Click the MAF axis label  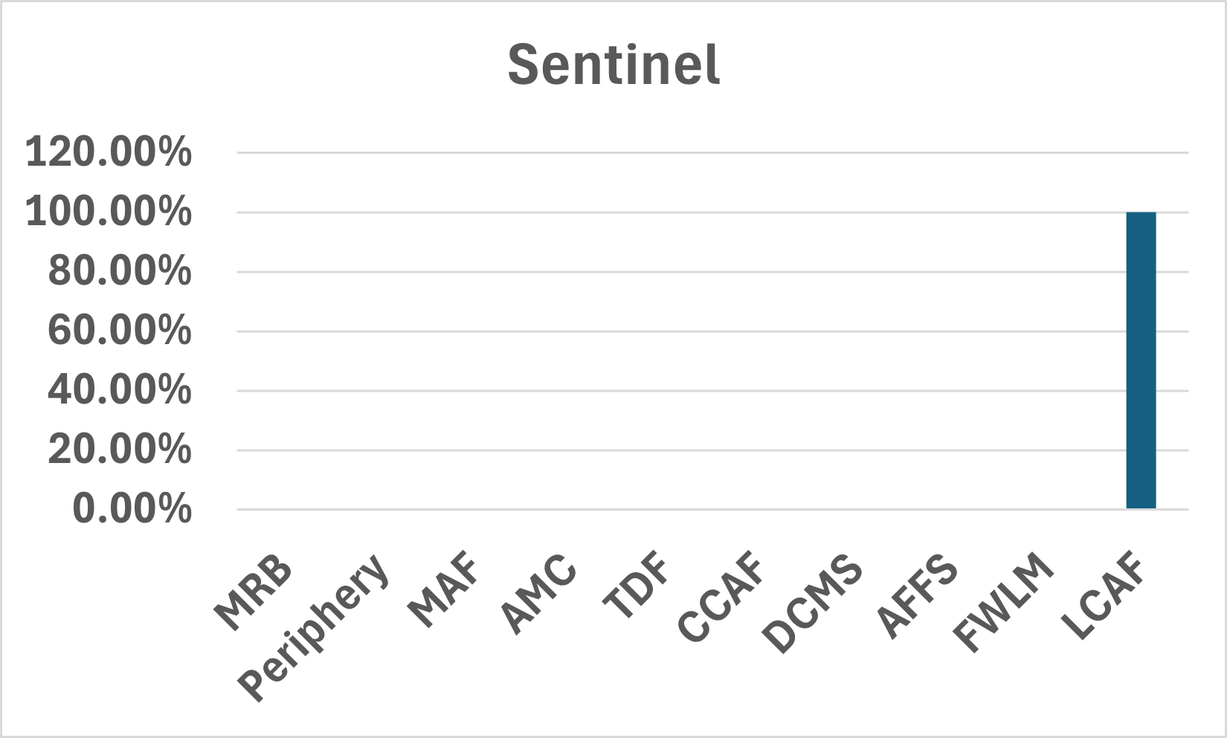click(444, 591)
